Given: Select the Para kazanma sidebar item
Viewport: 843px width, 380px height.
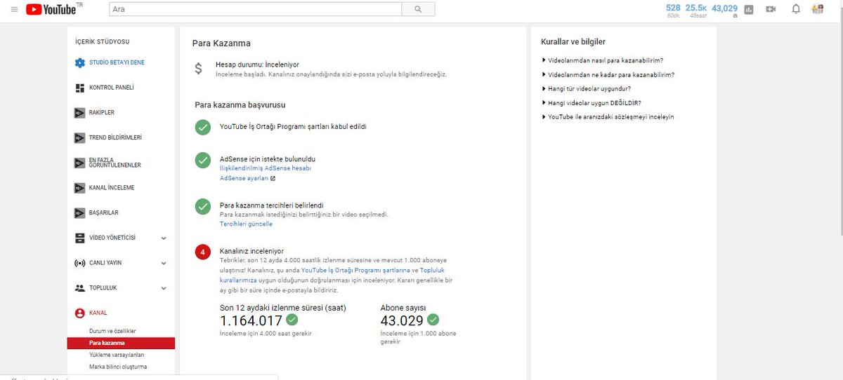Looking at the screenshot, I should click(121, 343).
